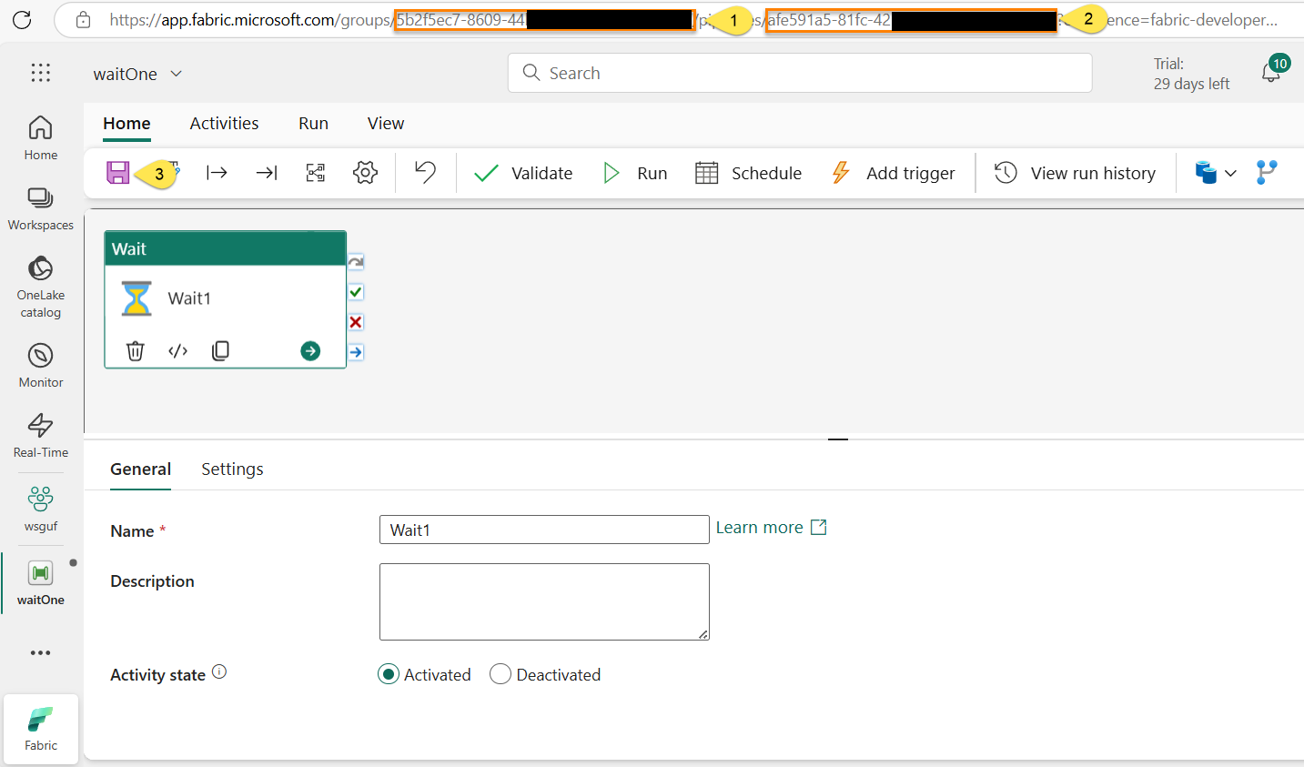The image size is (1304, 767).
Task: Open pipeline settings gear
Action: click(366, 173)
